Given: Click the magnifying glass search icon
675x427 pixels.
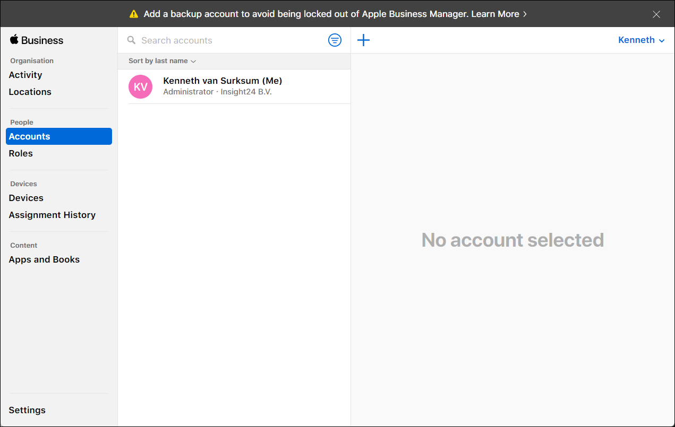Looking at the screenshot, I should coord(131,40).
